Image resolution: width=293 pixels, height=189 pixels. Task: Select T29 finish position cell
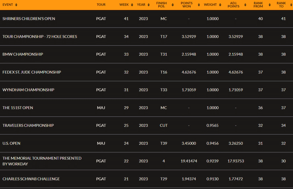(164, 179)
